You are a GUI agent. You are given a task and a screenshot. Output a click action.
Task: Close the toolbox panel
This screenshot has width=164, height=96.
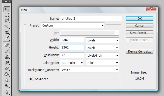[10, 1]
